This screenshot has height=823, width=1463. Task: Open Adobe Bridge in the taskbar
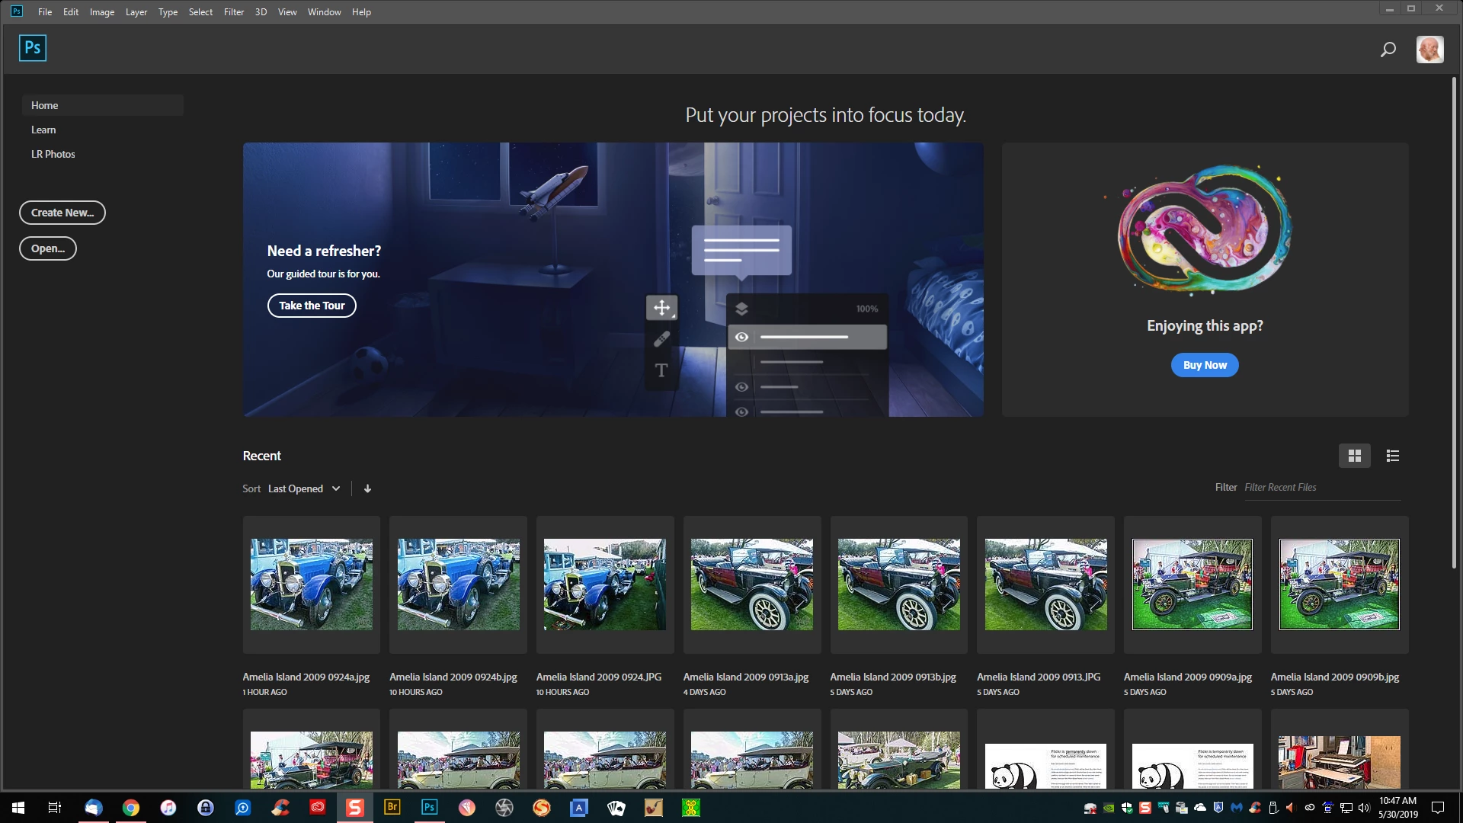(x=392, y=807)
